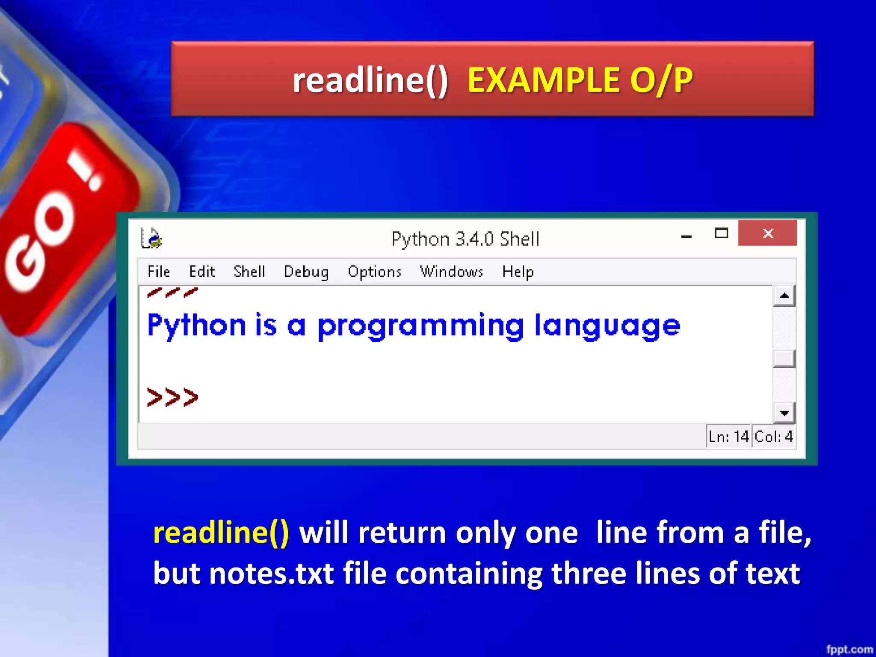Open the Shell menu
Screen dimensions: 876x657
[249, 272]
